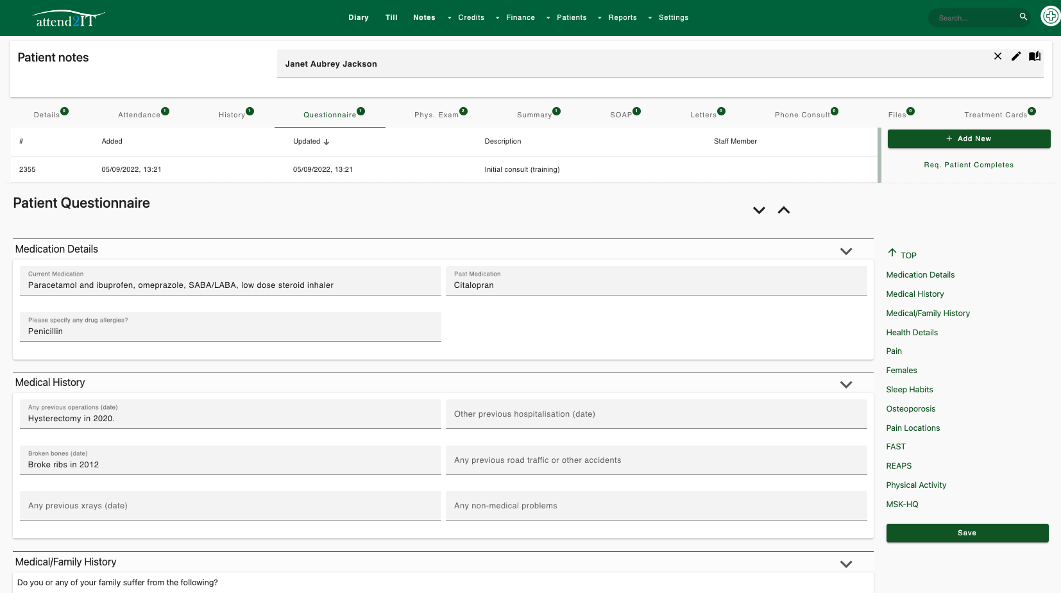
Task: Switch to the Phys. Exam tab
Action: coord(436,114)
